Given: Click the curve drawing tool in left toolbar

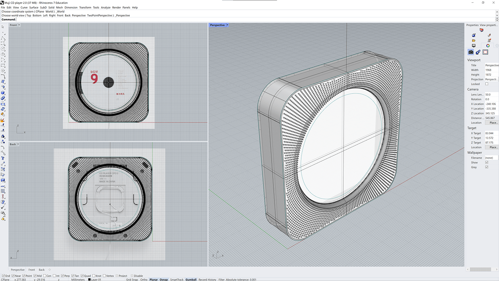Looking at the screenshot, I should click(x=3, y=43).
